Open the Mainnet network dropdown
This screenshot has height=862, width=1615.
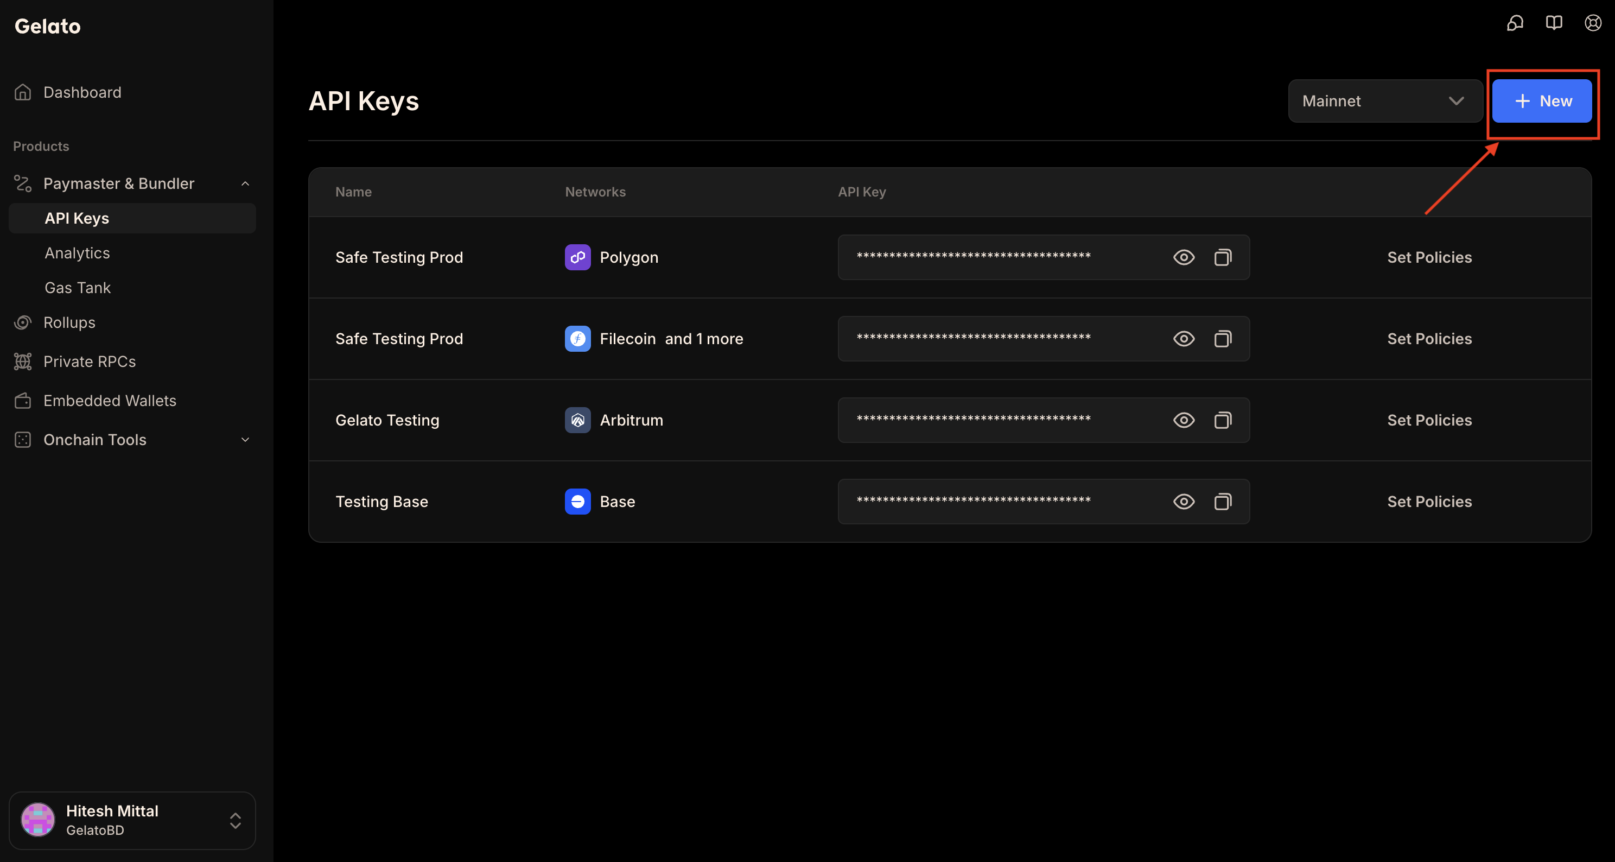(x=1385, y=101)
